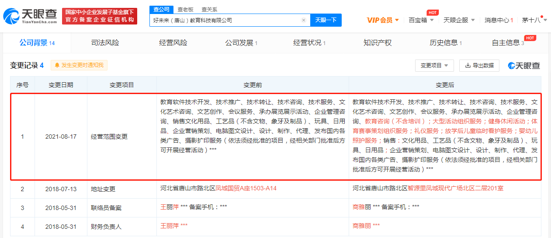Open 消息中心 message center link
Screen dimensions: 551x238
pos(499,20)
